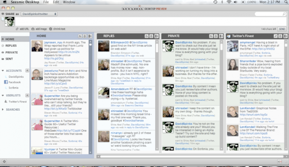Click amymengel's profile picture
The height and width of the screenshot is (167, 289).
[232, 46]
